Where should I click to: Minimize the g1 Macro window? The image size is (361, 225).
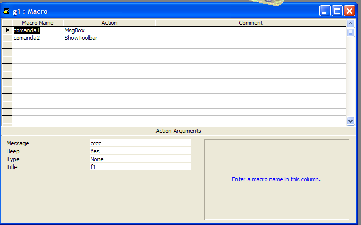click(325, 11)
